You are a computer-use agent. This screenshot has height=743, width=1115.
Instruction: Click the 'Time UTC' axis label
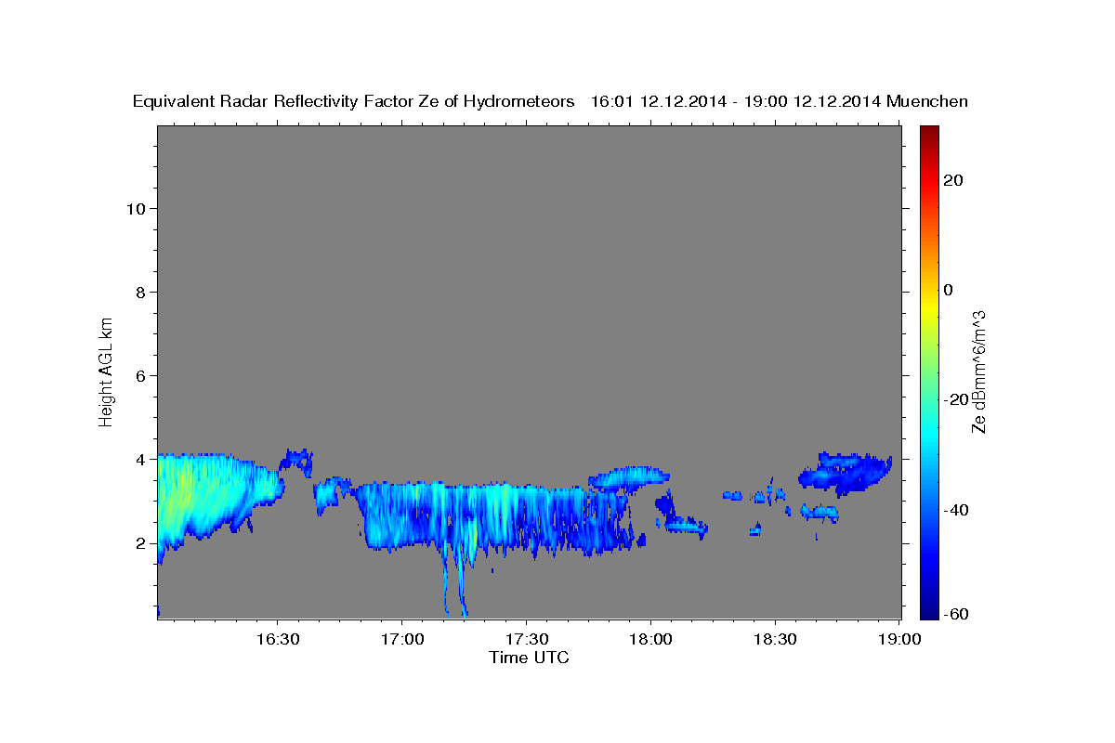coord(529,658)
